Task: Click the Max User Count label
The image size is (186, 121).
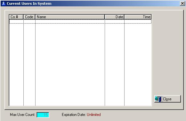Action: tap(22, 115)
